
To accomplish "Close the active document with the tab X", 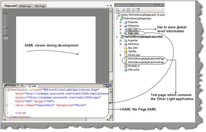I will coord(111,6).
